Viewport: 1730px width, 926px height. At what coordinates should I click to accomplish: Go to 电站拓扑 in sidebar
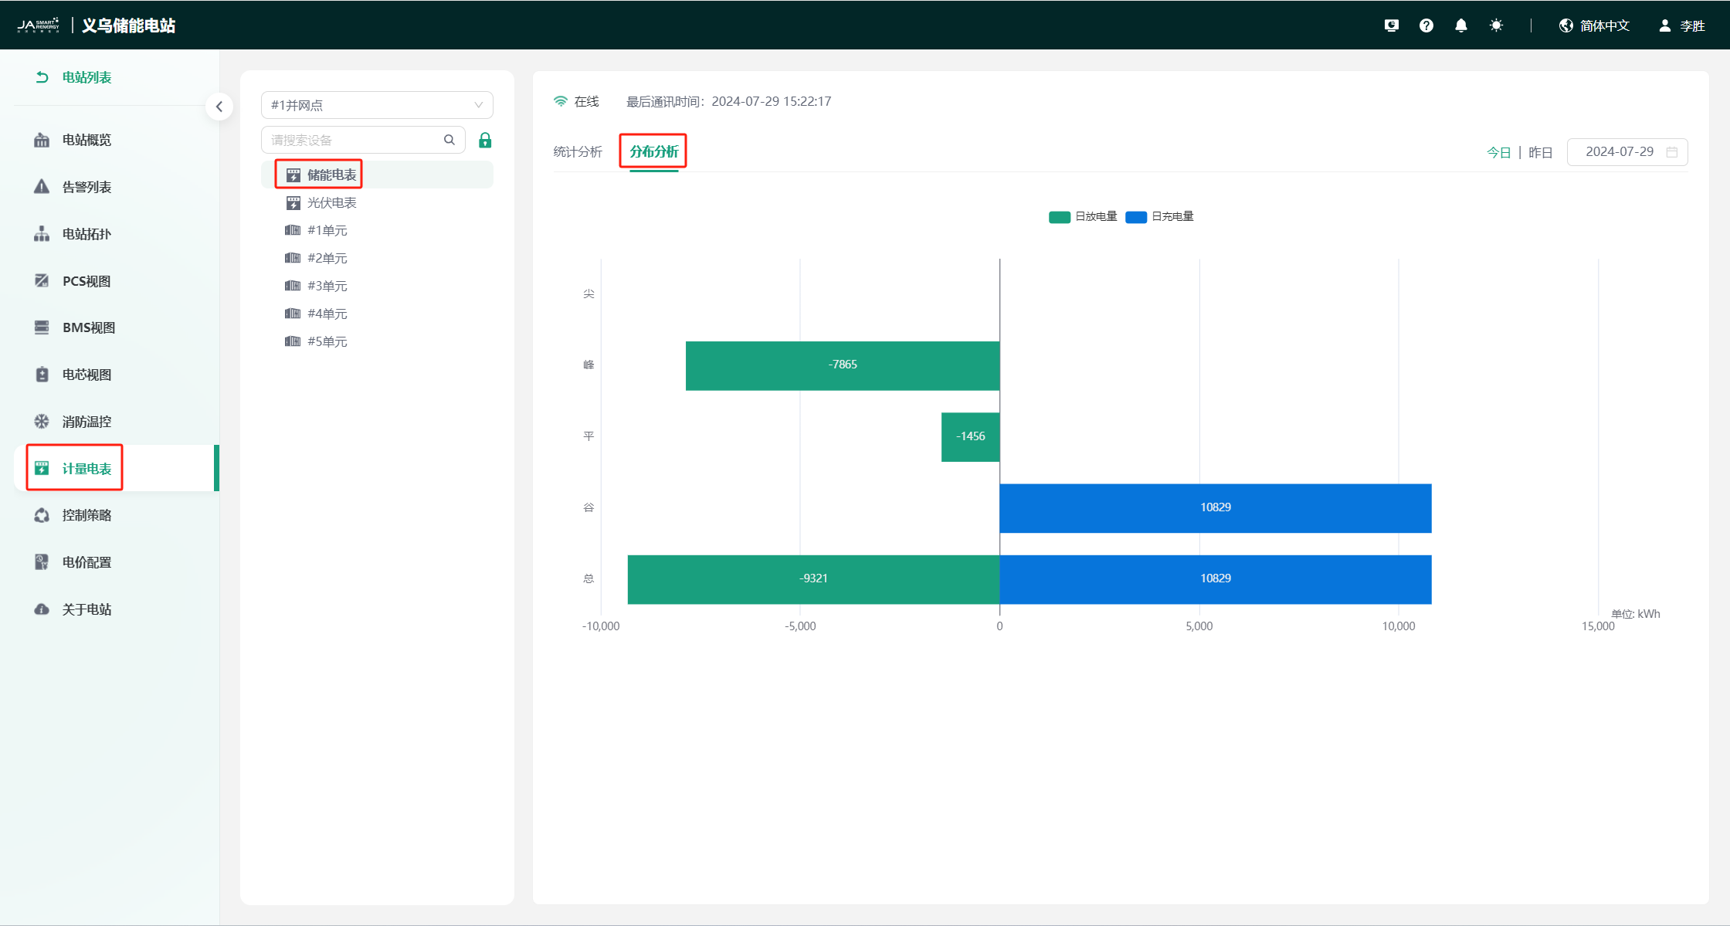(x=86, y=234)
